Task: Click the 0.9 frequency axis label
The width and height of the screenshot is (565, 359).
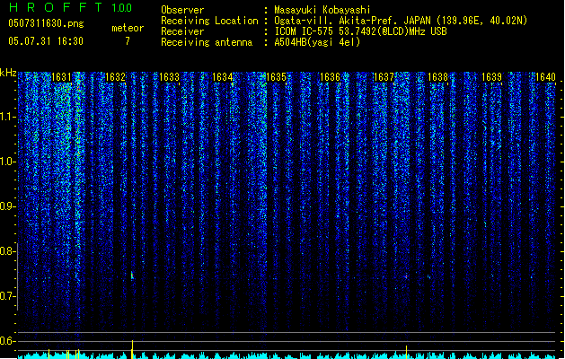Action: point(7,206)
